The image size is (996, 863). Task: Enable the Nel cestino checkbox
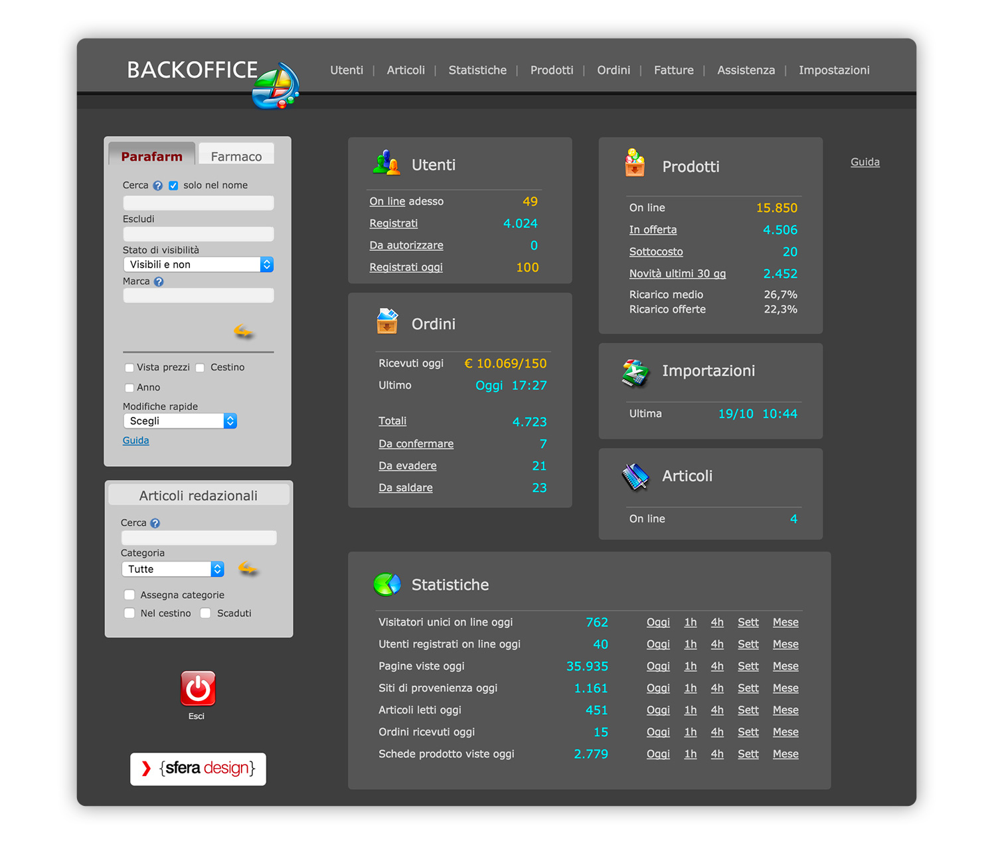[129, 613]
